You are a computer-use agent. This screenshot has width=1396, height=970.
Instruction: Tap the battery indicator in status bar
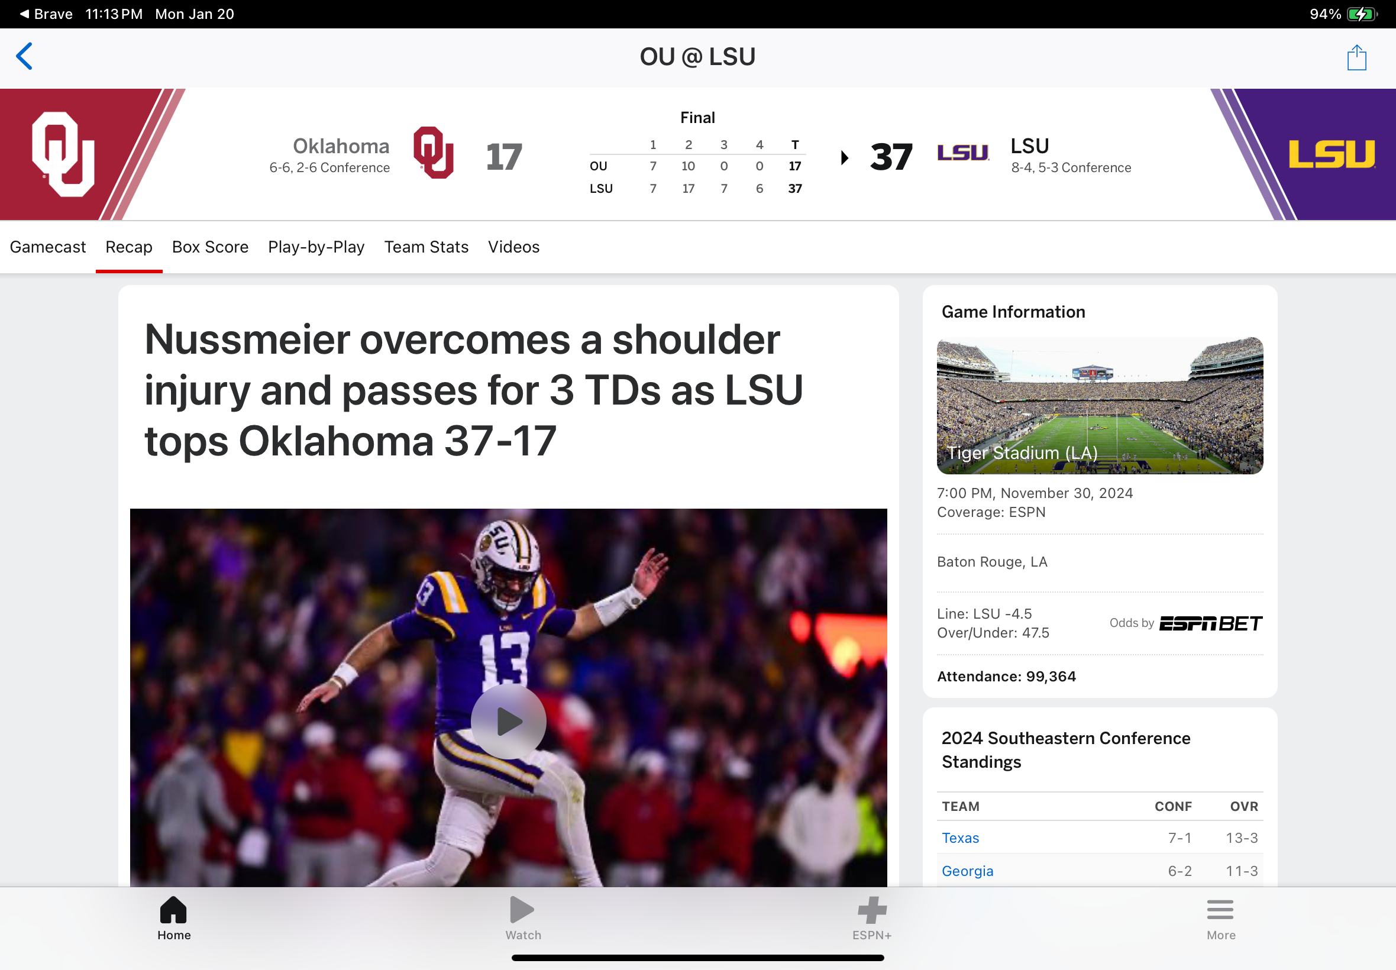coord(1362,14)
